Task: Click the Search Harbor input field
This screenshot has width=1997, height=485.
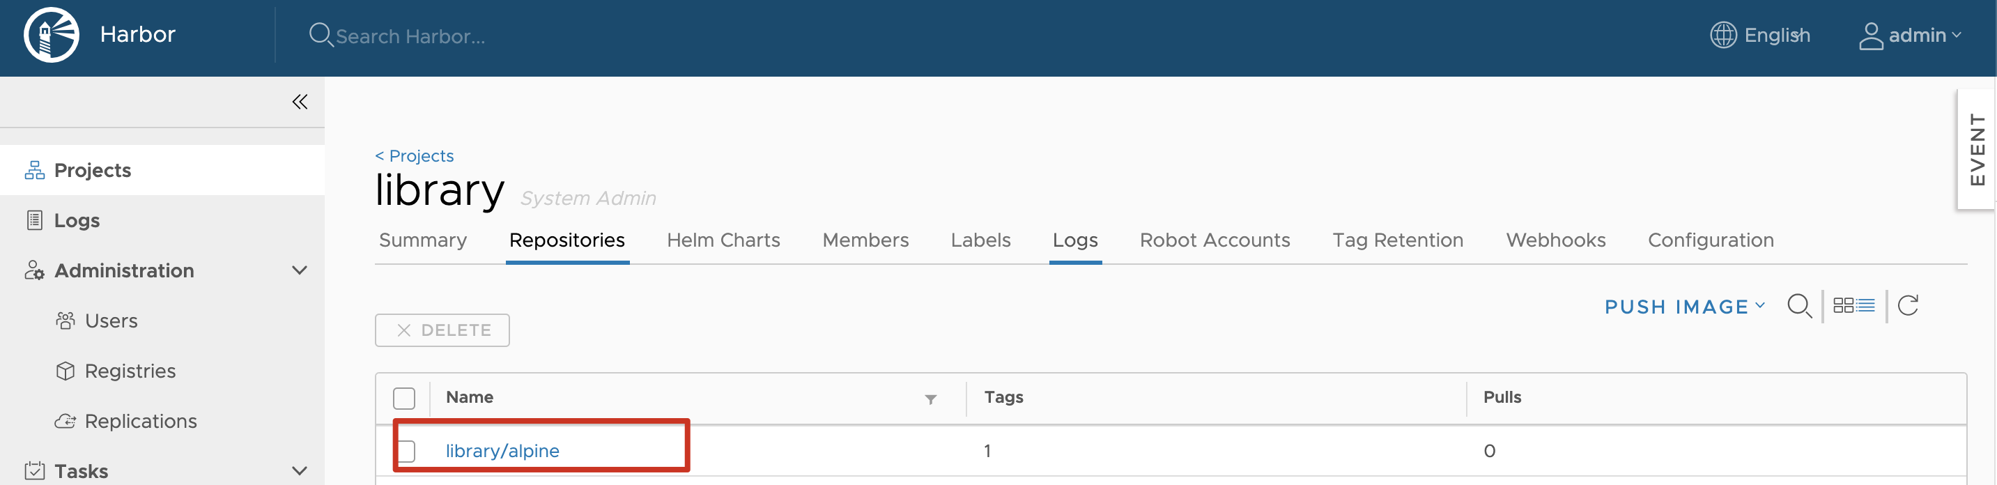Action: [410, 36]
